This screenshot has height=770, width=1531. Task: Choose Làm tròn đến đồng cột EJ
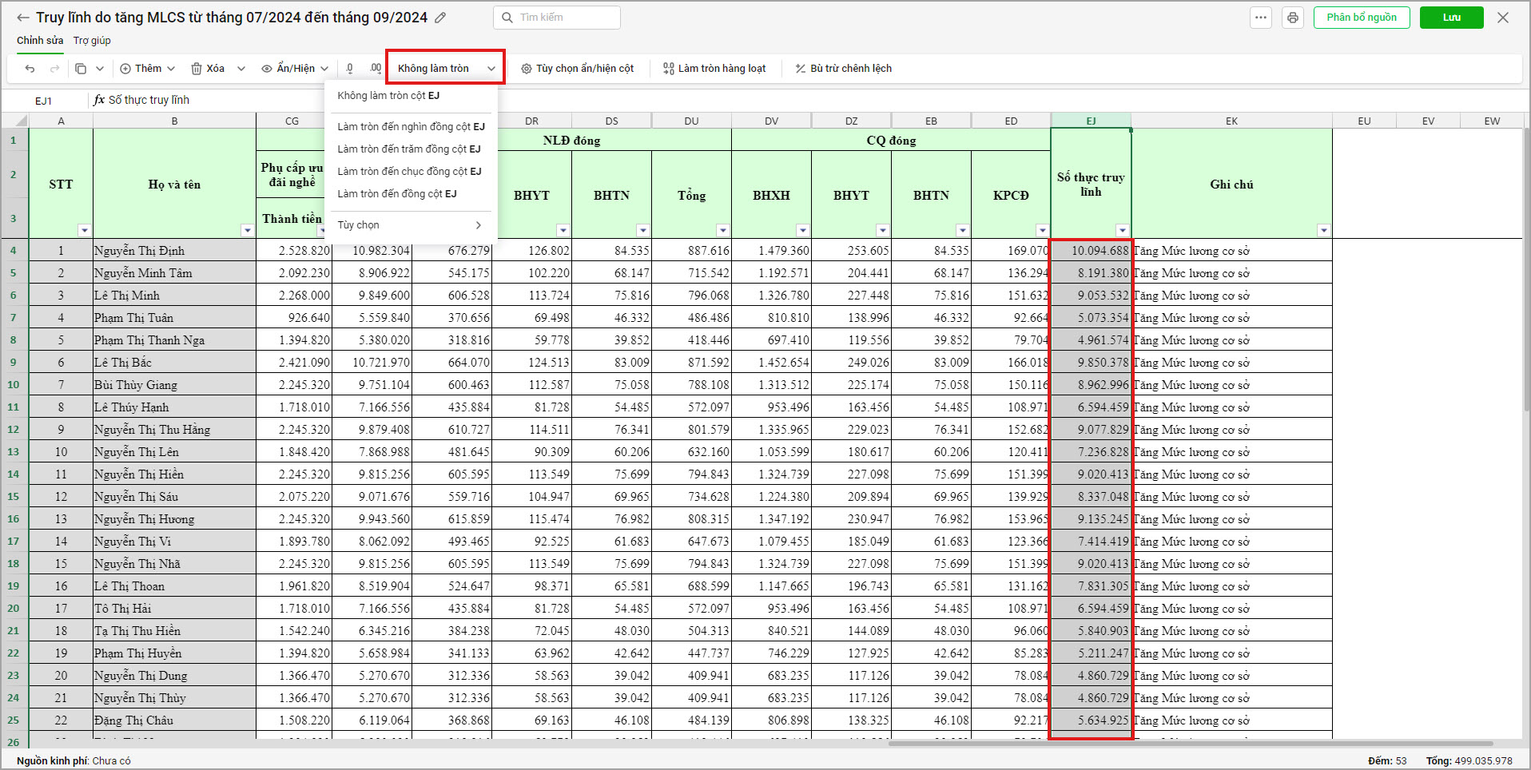(411, 193)
